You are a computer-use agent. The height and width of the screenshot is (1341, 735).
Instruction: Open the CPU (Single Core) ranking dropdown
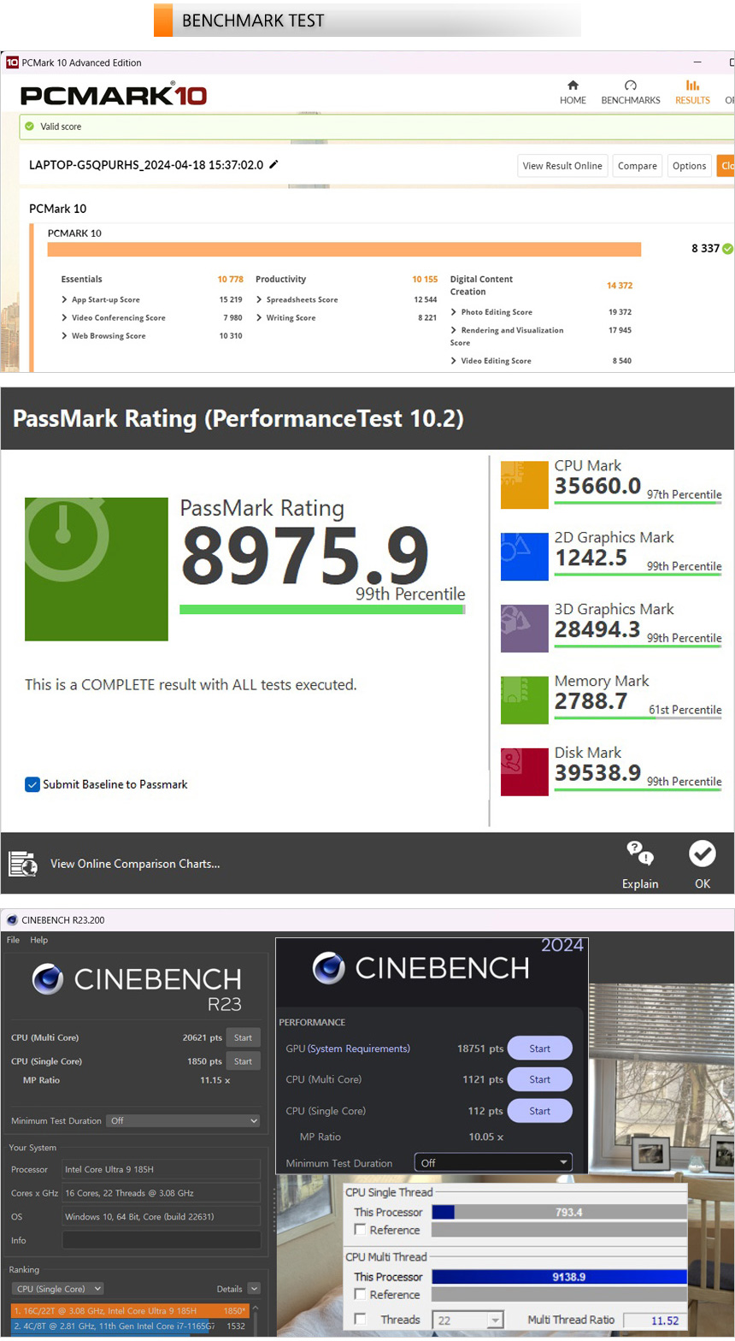click(57, 1289)
